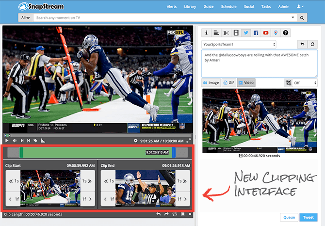325x226 pixels.
Task: Select the GIF media type
Action: 228,83
